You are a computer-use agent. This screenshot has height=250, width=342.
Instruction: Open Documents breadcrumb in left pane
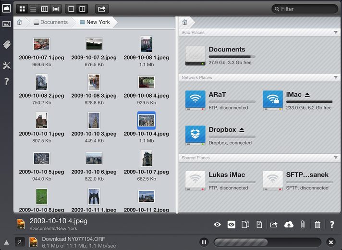(x=50, y=22)
